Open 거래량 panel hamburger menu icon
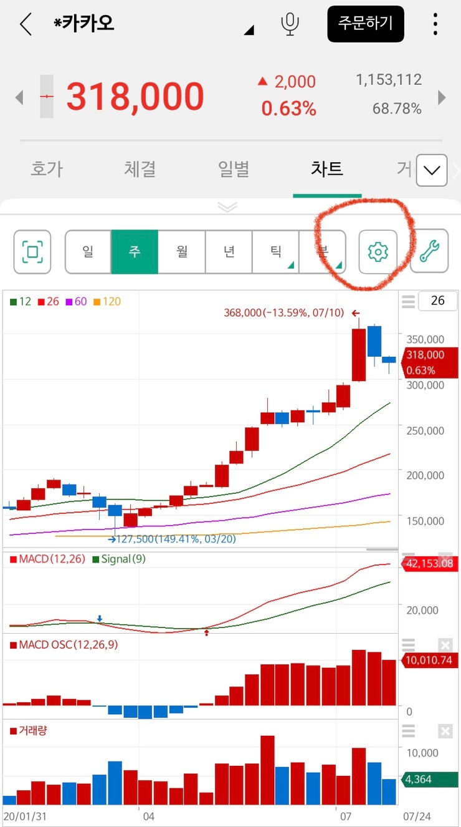Screen dimensions: 461x827 pyautogui.click(x=408, y=731)
